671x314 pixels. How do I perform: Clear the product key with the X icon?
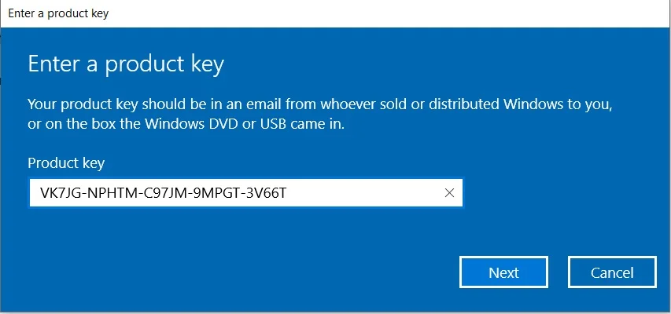coord(449,193)
